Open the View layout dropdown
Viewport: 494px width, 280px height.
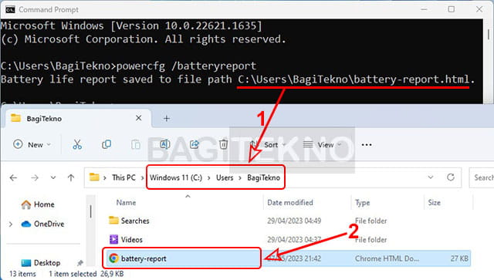pyautogui.click(x=323, y=144)
